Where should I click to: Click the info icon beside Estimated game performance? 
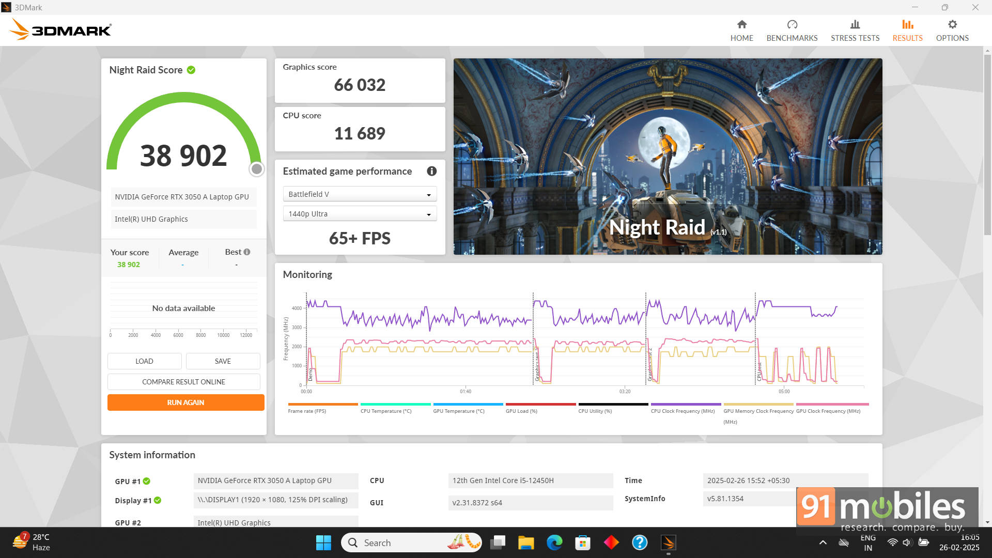click(432, 171)
